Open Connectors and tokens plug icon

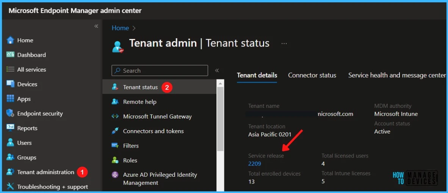(x=115, y=131)
